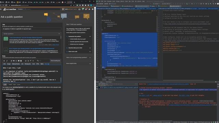Click the Stack Overflow logo
The image size is (219, 123).
pyautogui.click(x=10, y=9)
